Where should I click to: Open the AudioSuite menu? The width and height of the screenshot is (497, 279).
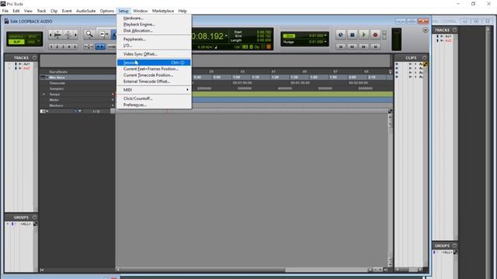click(x=86, y=11)
